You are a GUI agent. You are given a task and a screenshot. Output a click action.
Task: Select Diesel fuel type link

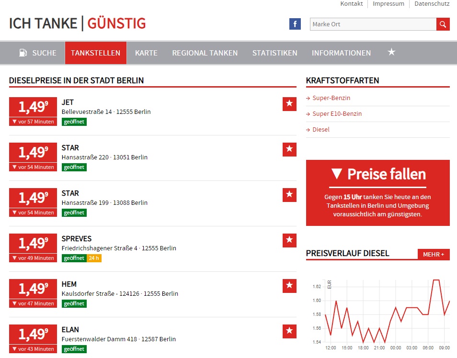point(321,129)
